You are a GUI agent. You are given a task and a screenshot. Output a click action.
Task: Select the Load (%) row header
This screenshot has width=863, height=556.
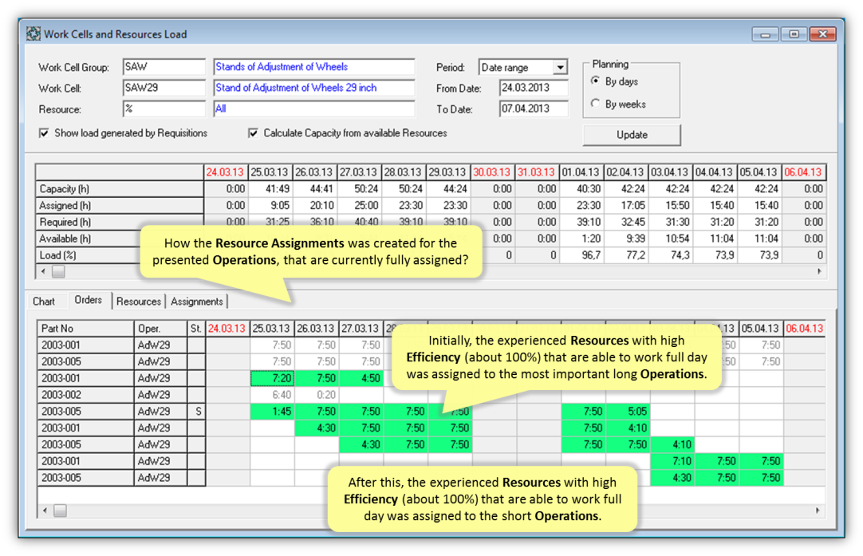click(88, 255)
